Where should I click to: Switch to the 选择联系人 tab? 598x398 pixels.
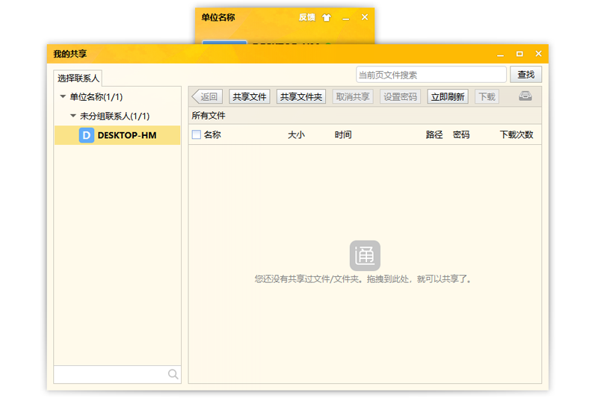(x=78, y=78)
